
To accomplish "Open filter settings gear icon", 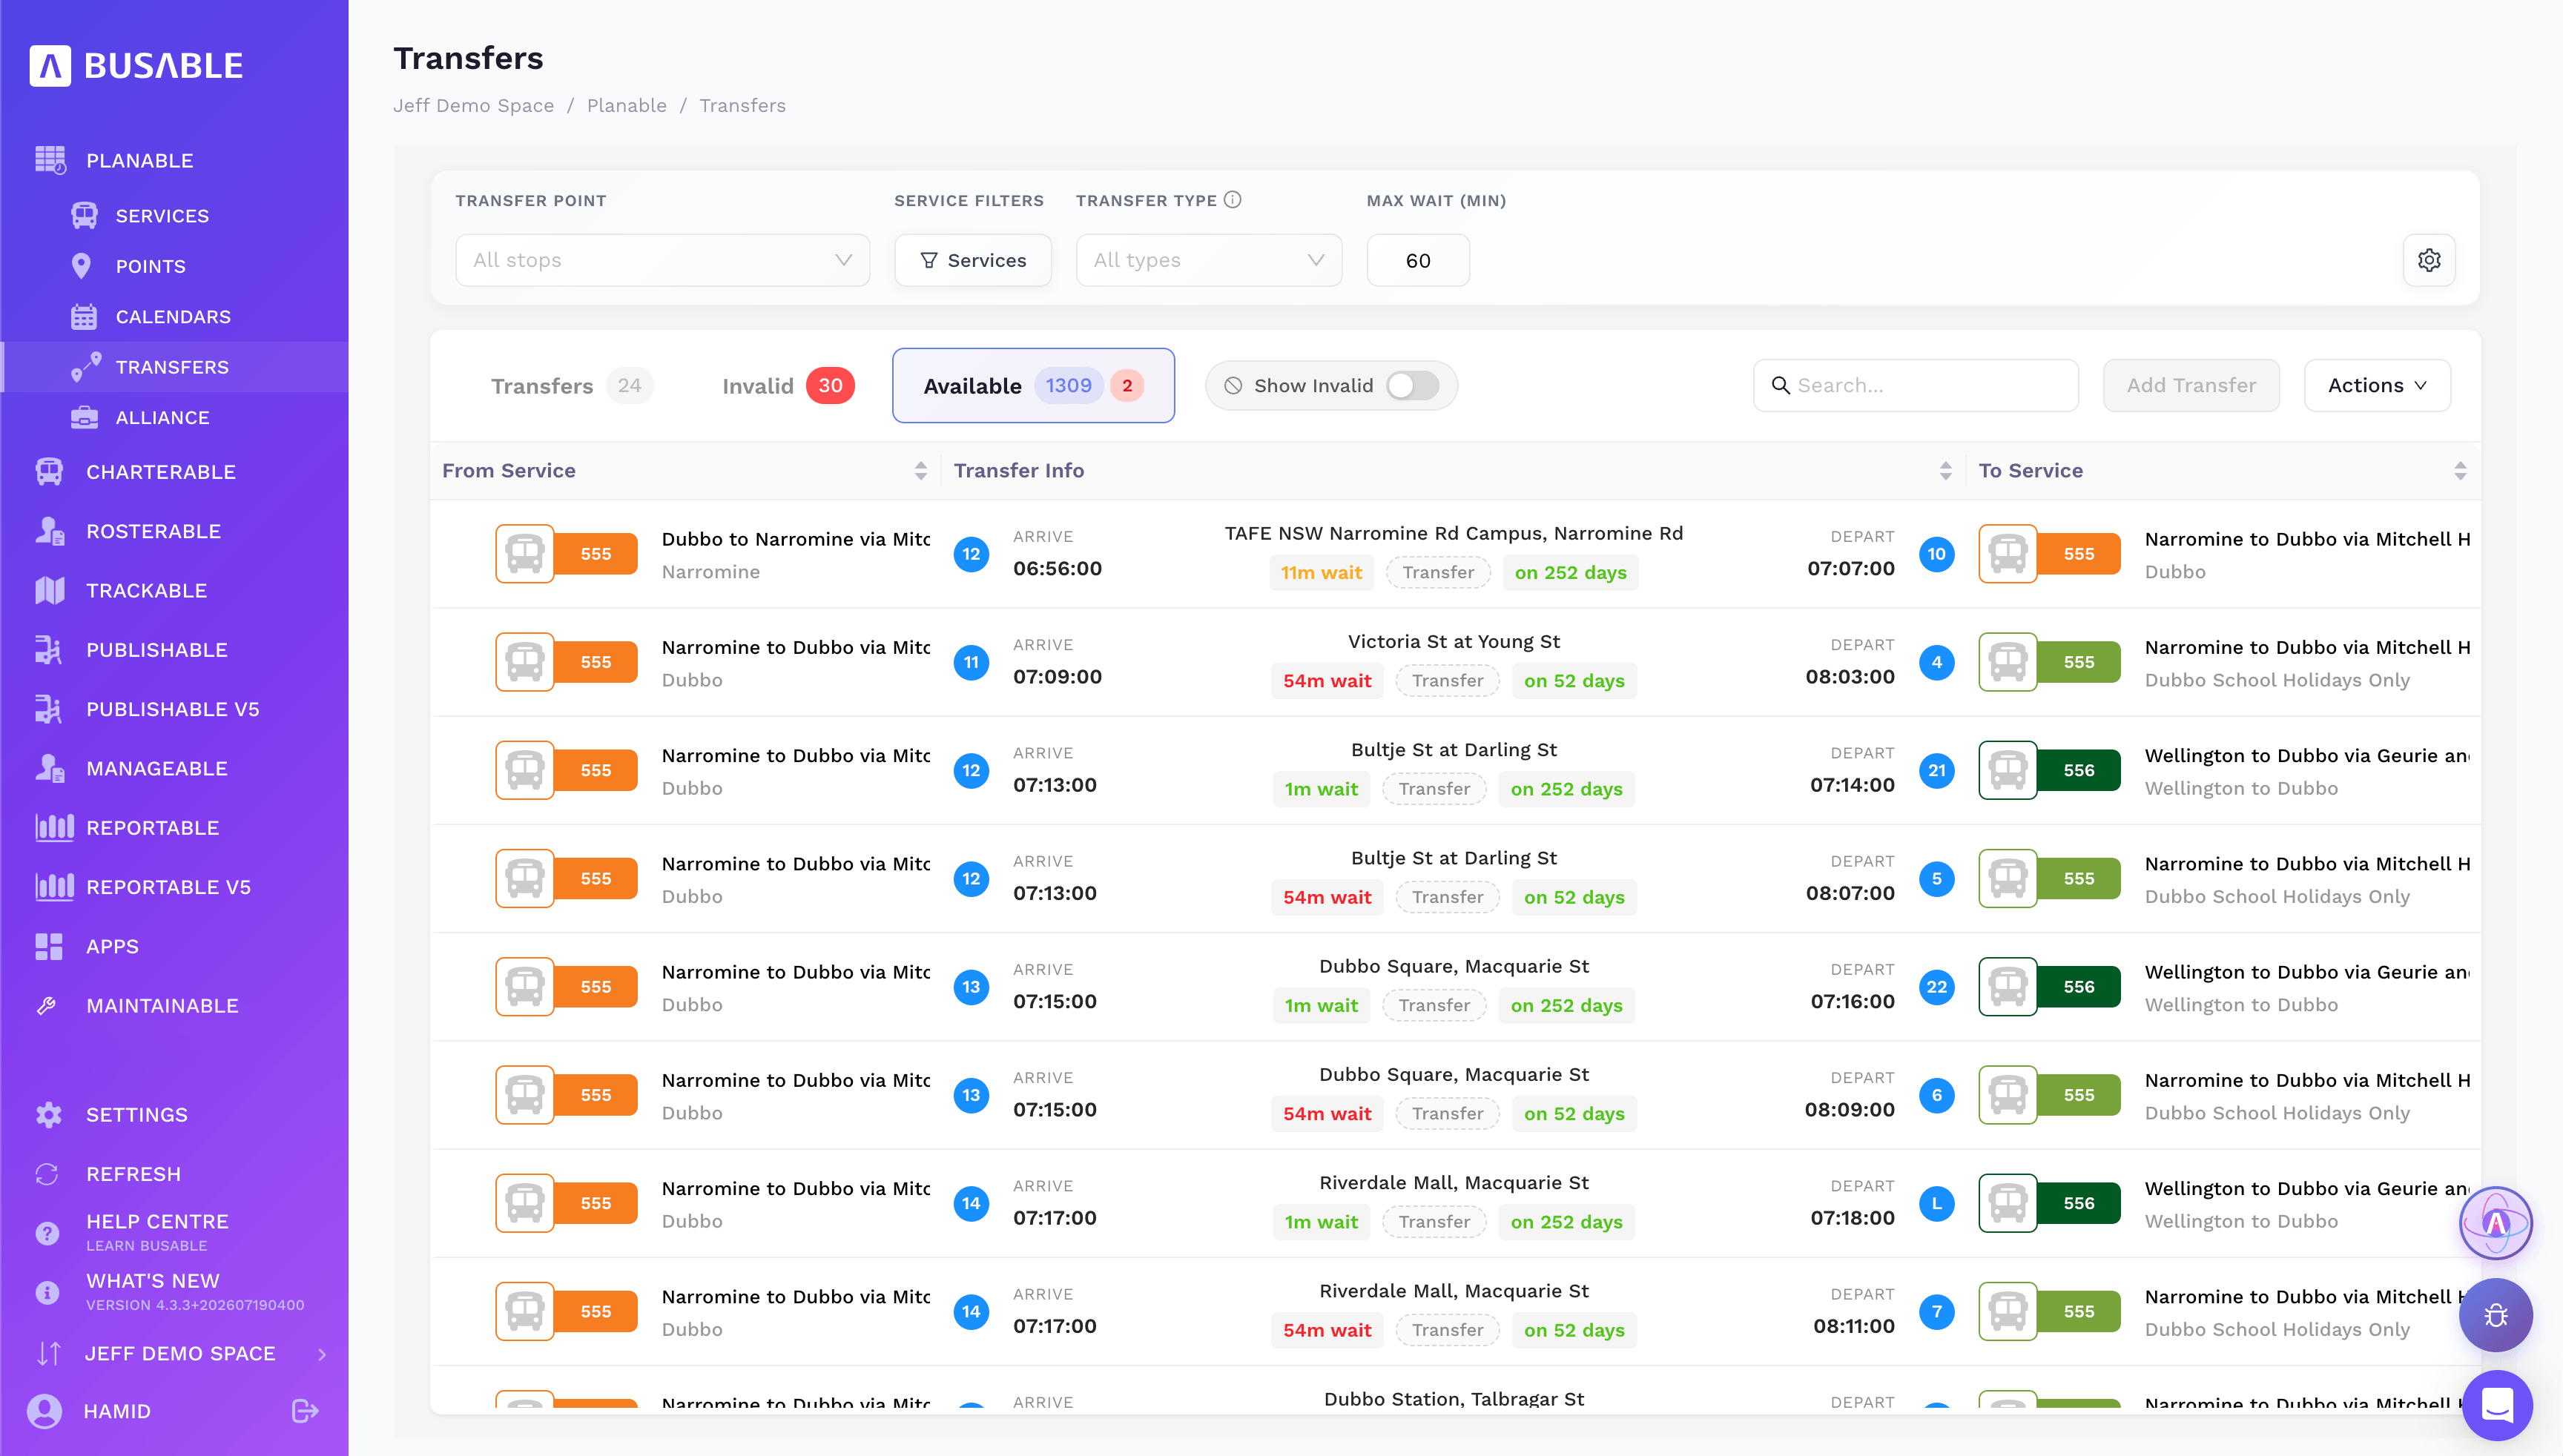I will click(x=2429, y=260).
